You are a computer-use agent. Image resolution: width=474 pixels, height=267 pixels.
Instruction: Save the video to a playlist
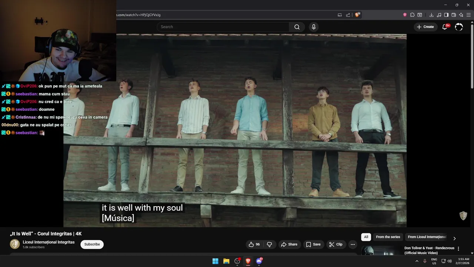313,244
